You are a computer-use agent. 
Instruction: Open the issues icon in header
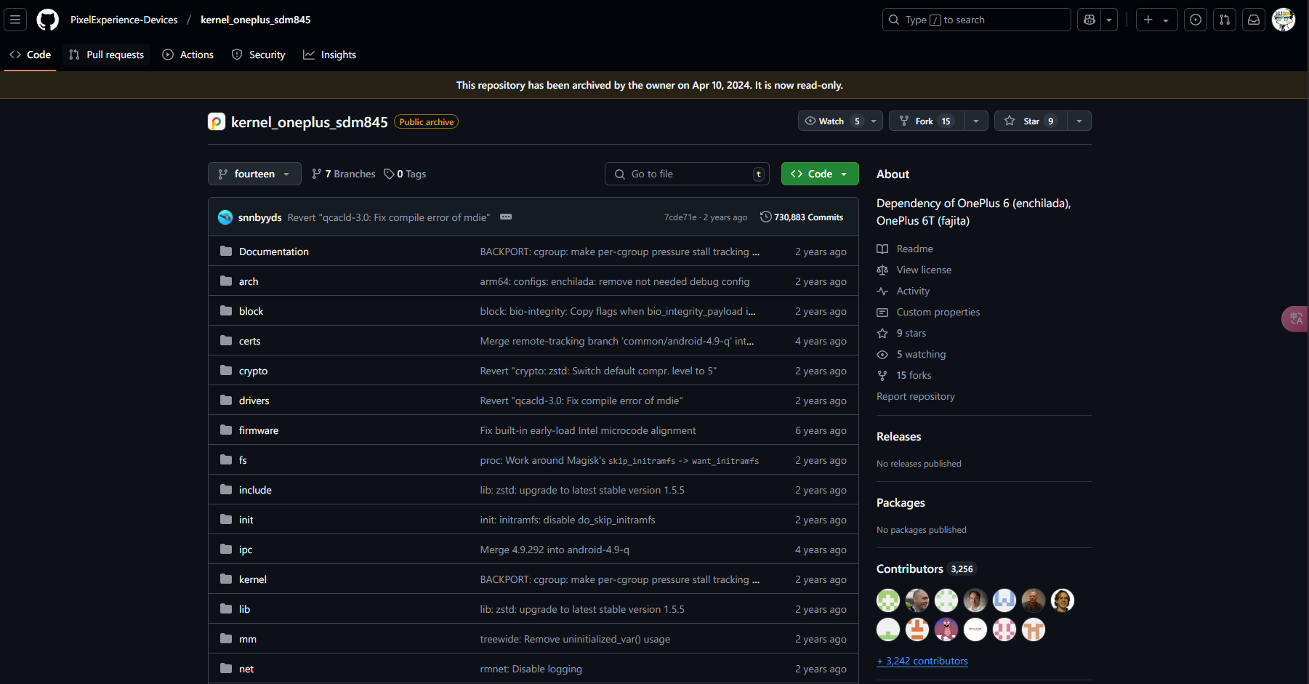click(1196, 20)
